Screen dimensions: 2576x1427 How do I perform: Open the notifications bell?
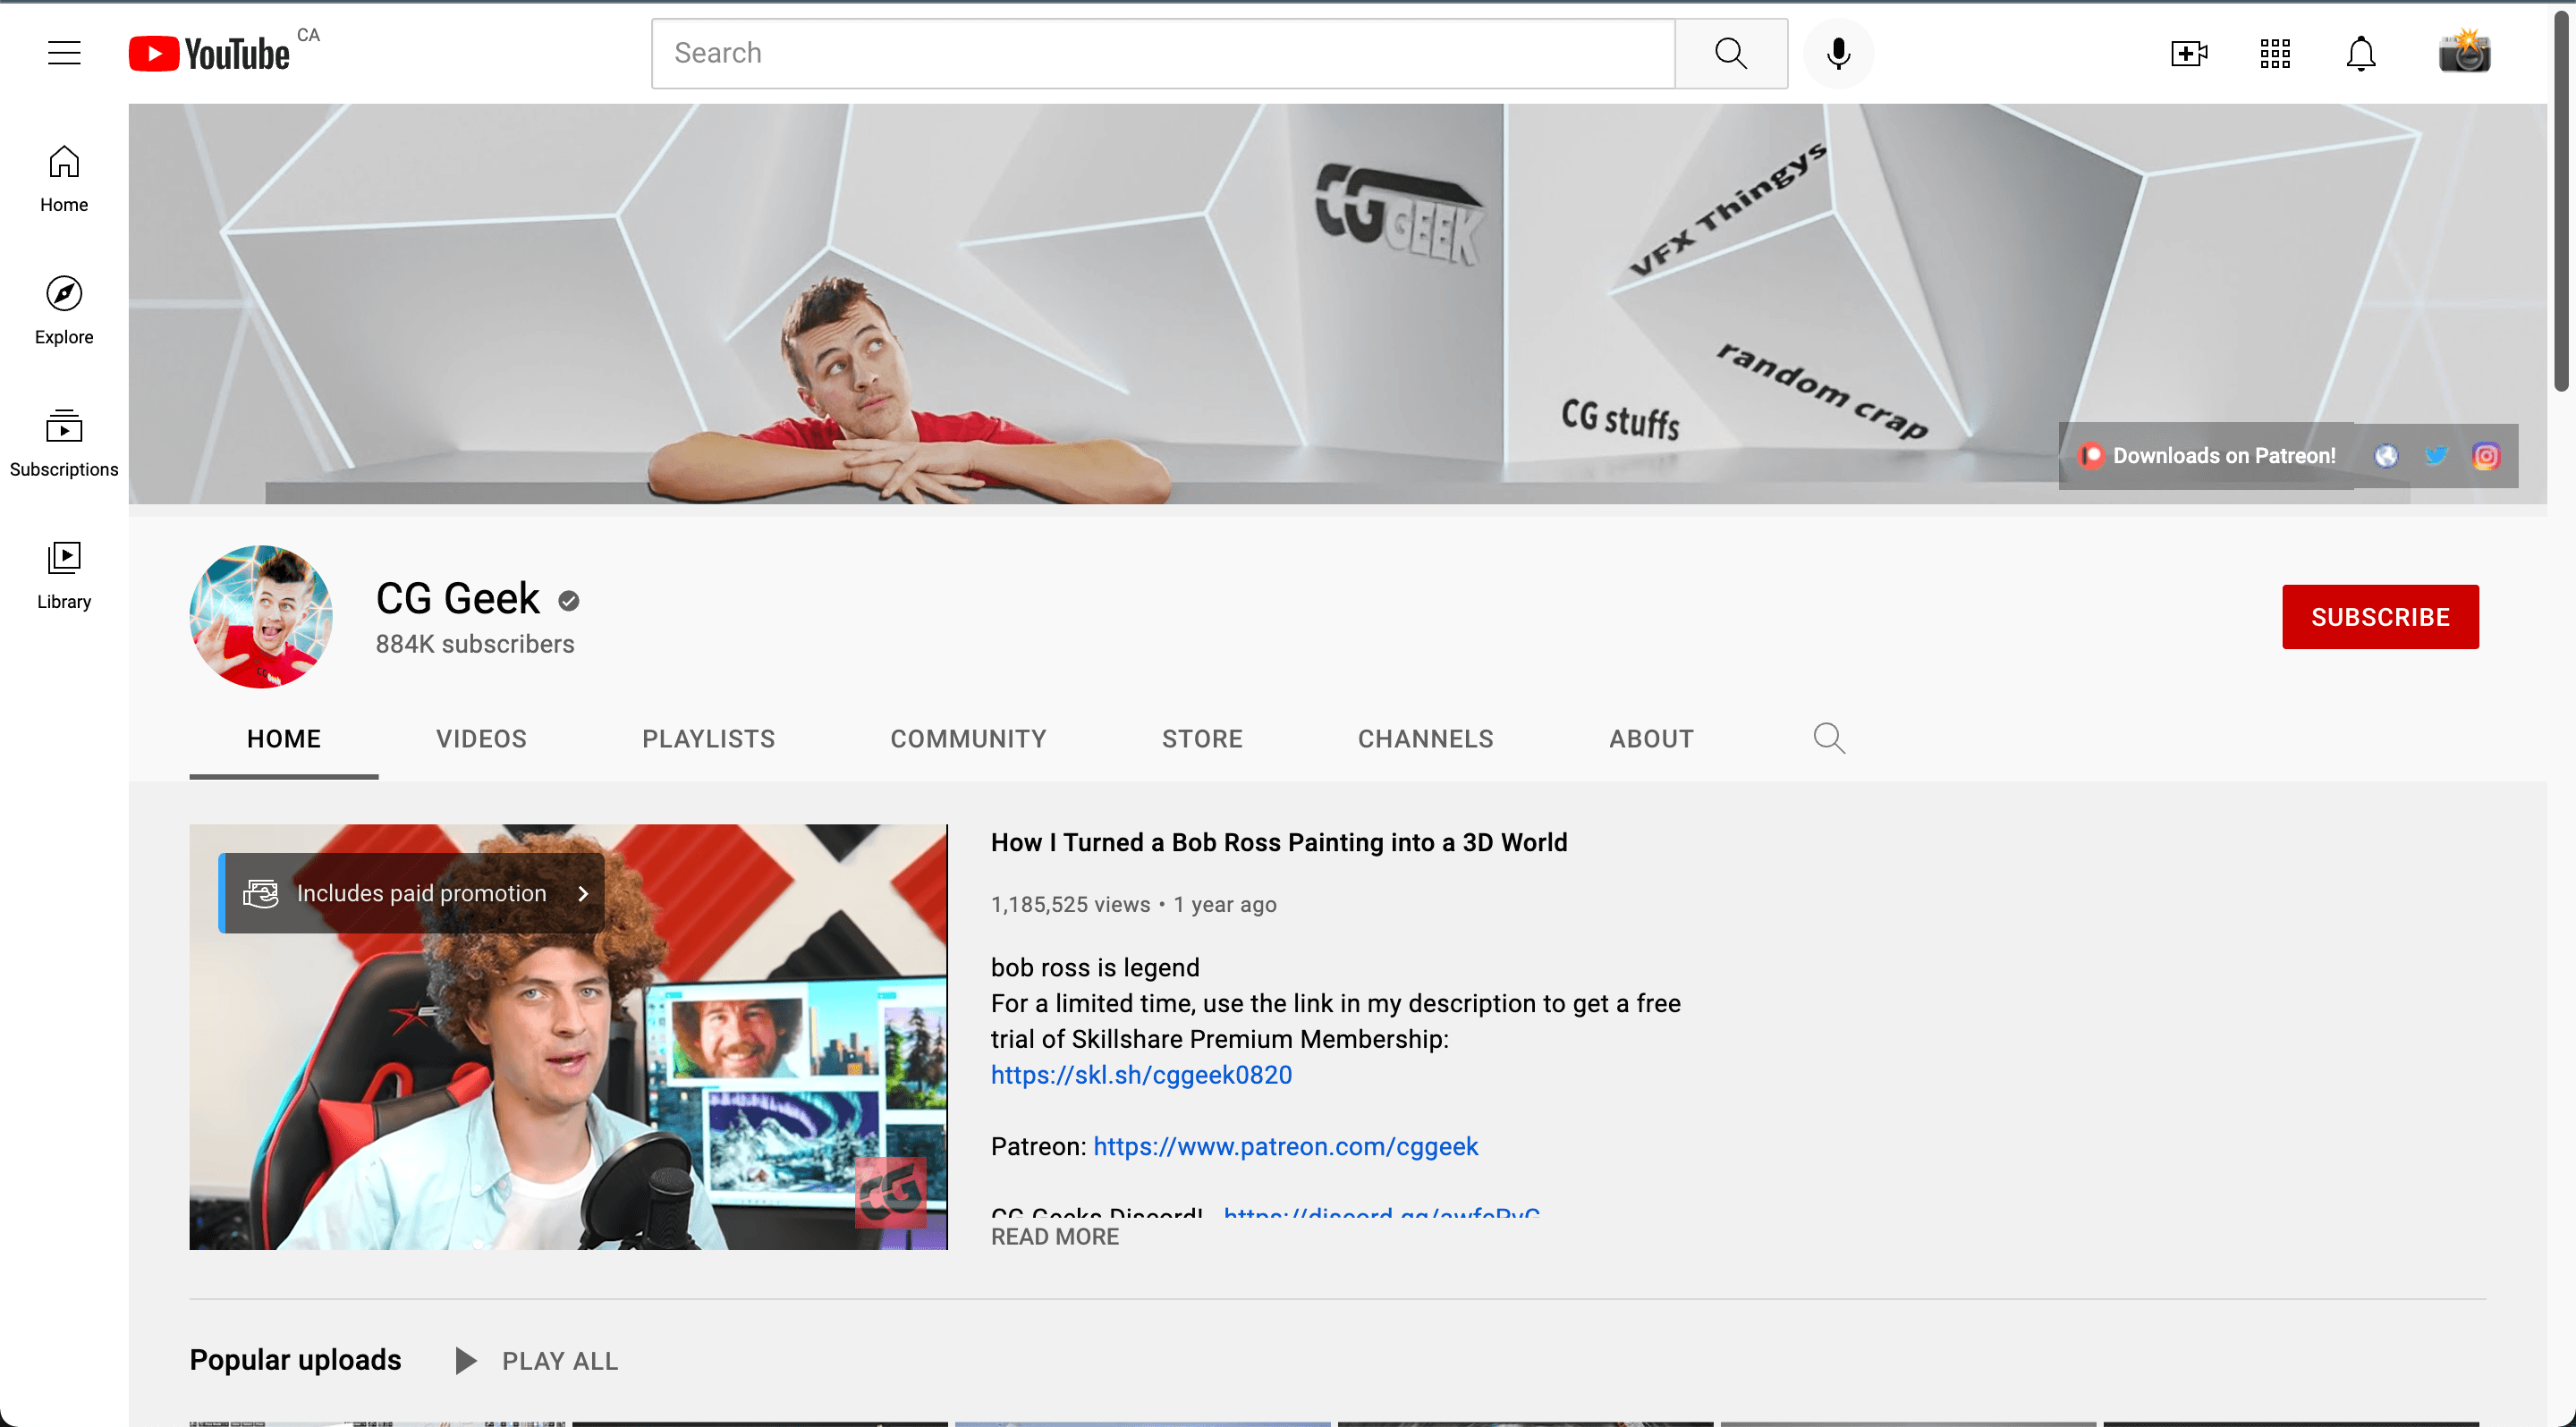[x=2361, y=53]
